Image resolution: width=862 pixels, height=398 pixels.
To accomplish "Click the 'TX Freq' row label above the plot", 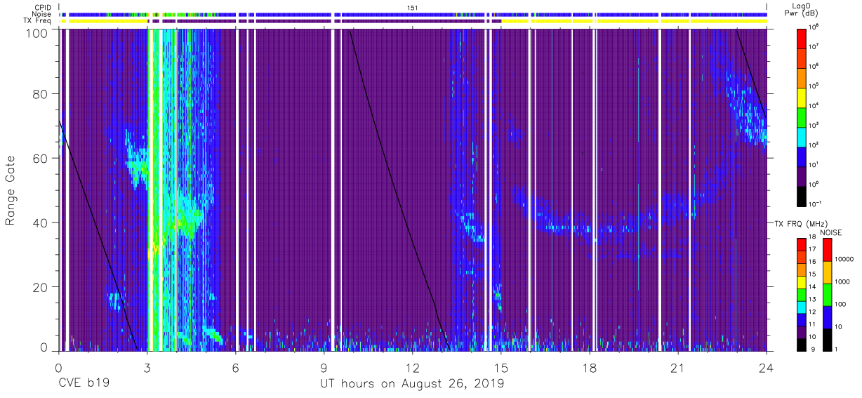I will coord(39,21).
